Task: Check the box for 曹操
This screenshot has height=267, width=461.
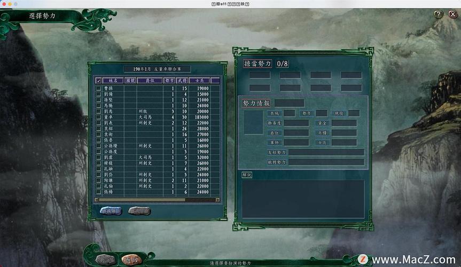Action: [x=98, y=88]
